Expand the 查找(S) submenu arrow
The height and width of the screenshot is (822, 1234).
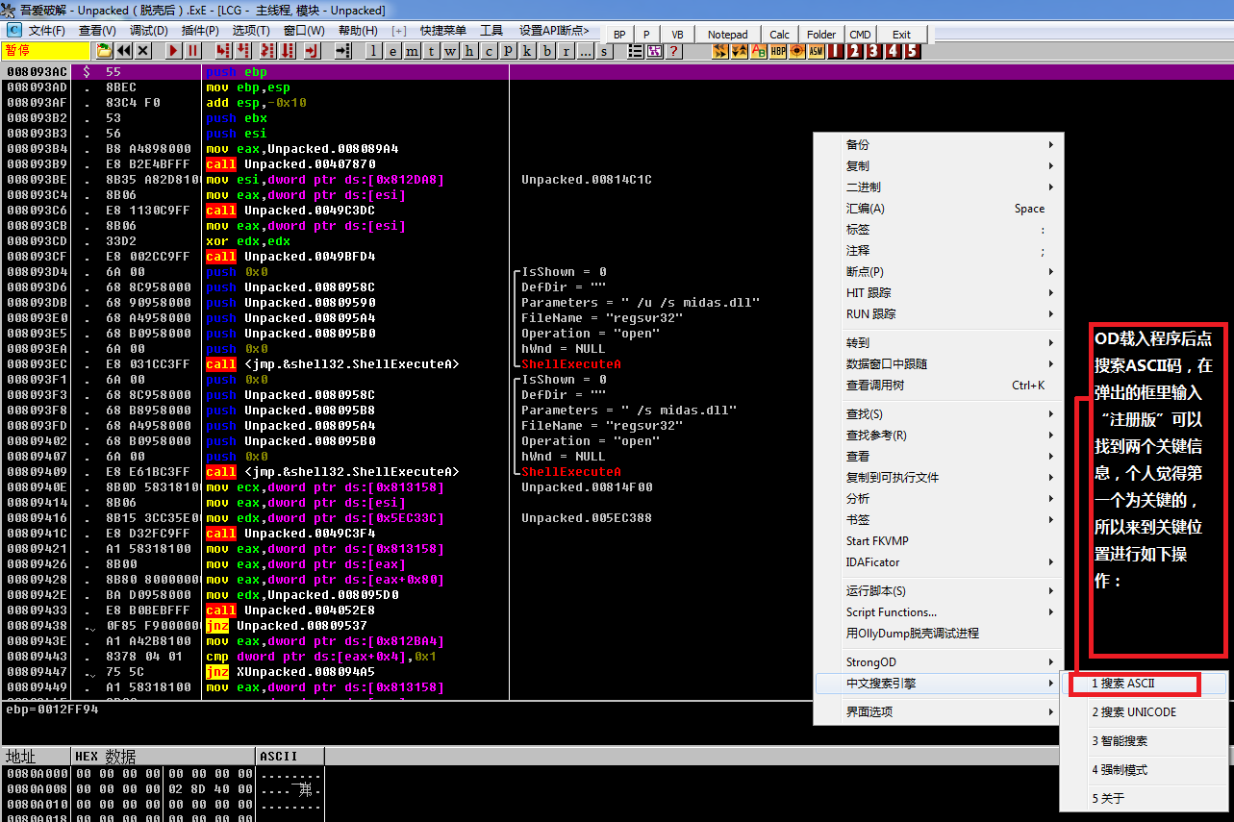1051,414
